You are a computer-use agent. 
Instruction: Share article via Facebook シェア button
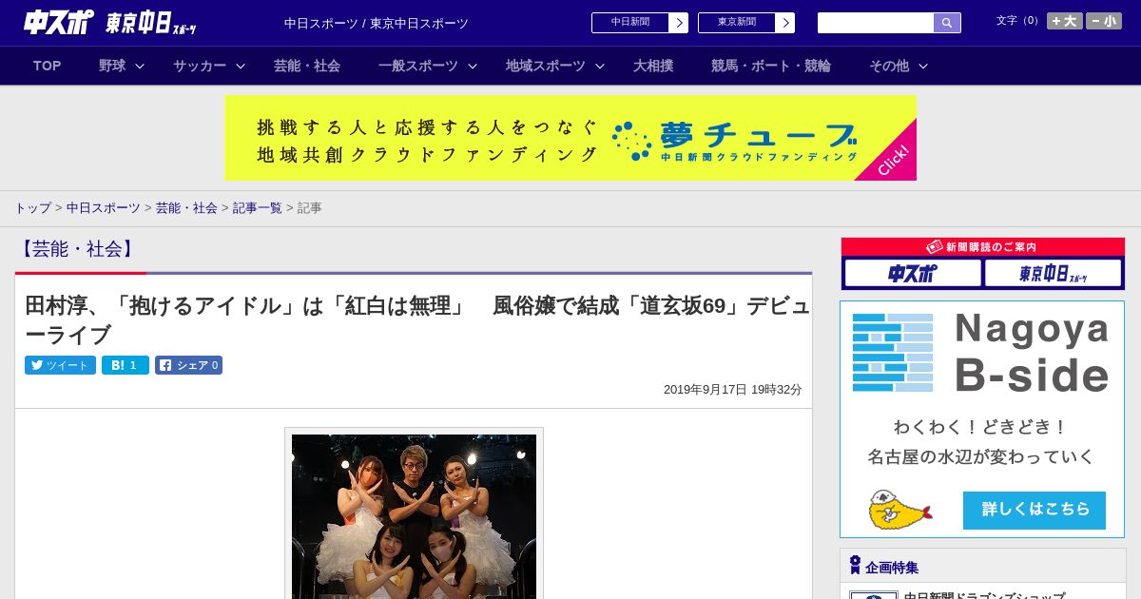(x=188, y=365)
